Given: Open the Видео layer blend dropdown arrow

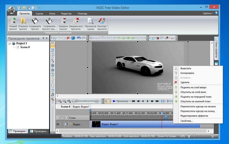Looking at the screenshot, I should tap(67, 124).
